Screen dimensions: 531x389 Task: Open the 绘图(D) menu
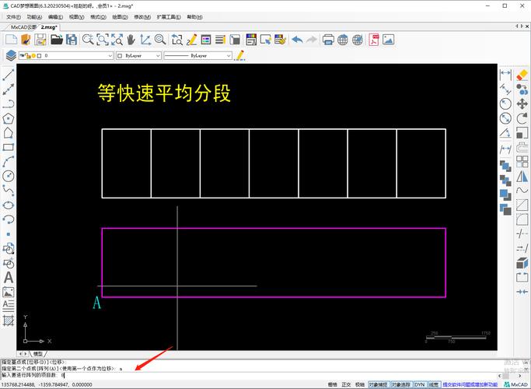(x=121, y=16)
